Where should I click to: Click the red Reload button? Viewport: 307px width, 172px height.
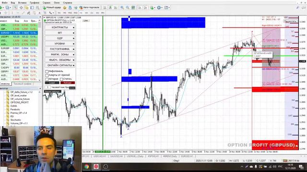(x=68, y=83)
